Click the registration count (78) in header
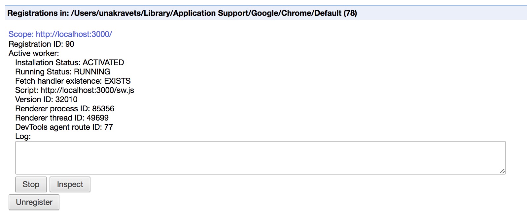 pos(350,13)
